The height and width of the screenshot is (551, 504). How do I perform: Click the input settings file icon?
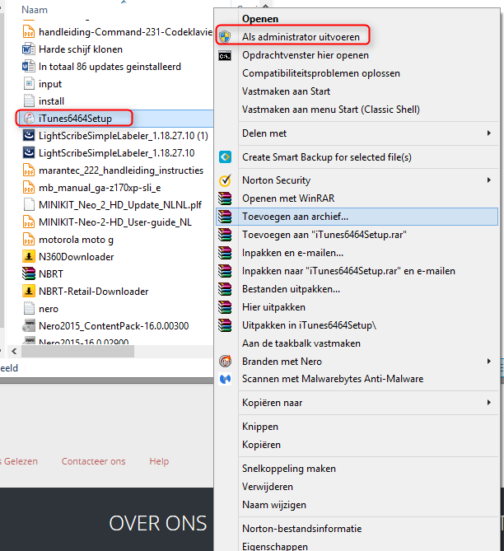[29, 84]
